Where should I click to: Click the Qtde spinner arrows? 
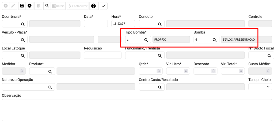click(158, 71)
